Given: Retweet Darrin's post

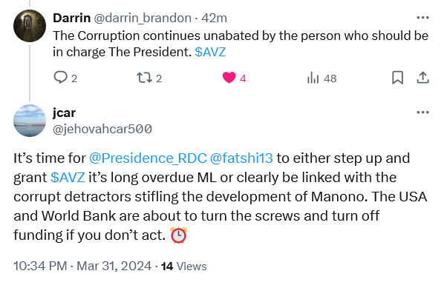Looking at the screenshot, I should 149,78.
